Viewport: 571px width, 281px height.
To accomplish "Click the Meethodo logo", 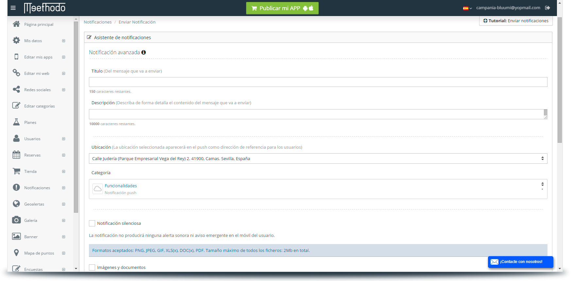I will click(x=45, y=8).
